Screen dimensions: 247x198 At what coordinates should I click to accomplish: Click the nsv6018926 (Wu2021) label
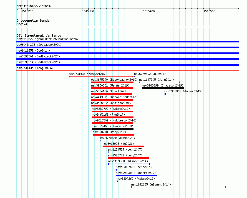pyautogui.click(x=118, y=144)
